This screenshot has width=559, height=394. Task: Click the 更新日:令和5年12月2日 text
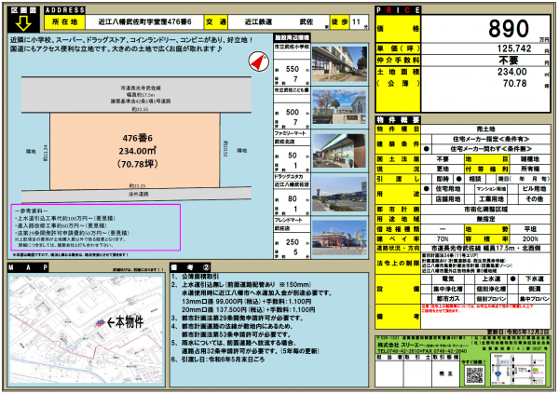coord(518,333)
